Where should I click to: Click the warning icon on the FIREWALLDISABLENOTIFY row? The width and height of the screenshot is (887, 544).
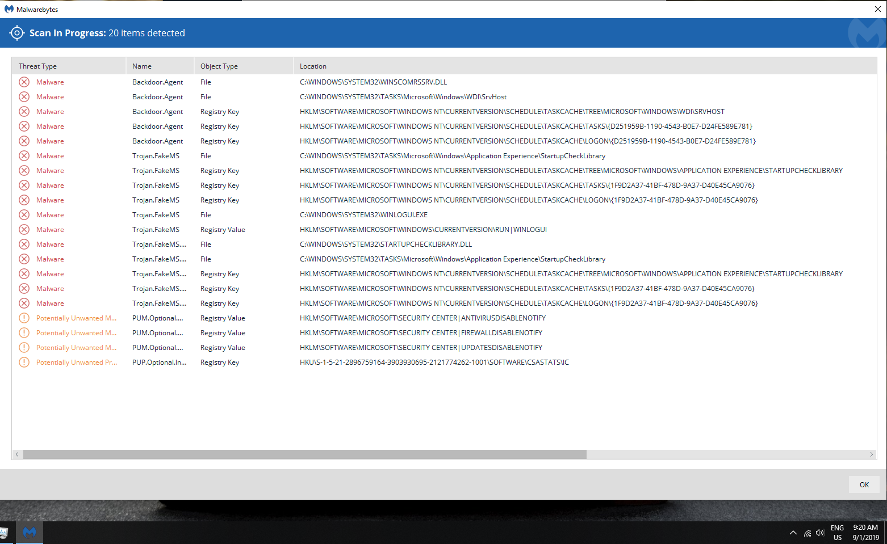pos(24,333)
